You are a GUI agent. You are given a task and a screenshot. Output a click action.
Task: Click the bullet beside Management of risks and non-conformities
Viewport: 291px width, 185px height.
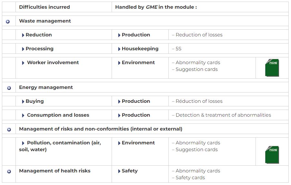click(x=9, y=130)
